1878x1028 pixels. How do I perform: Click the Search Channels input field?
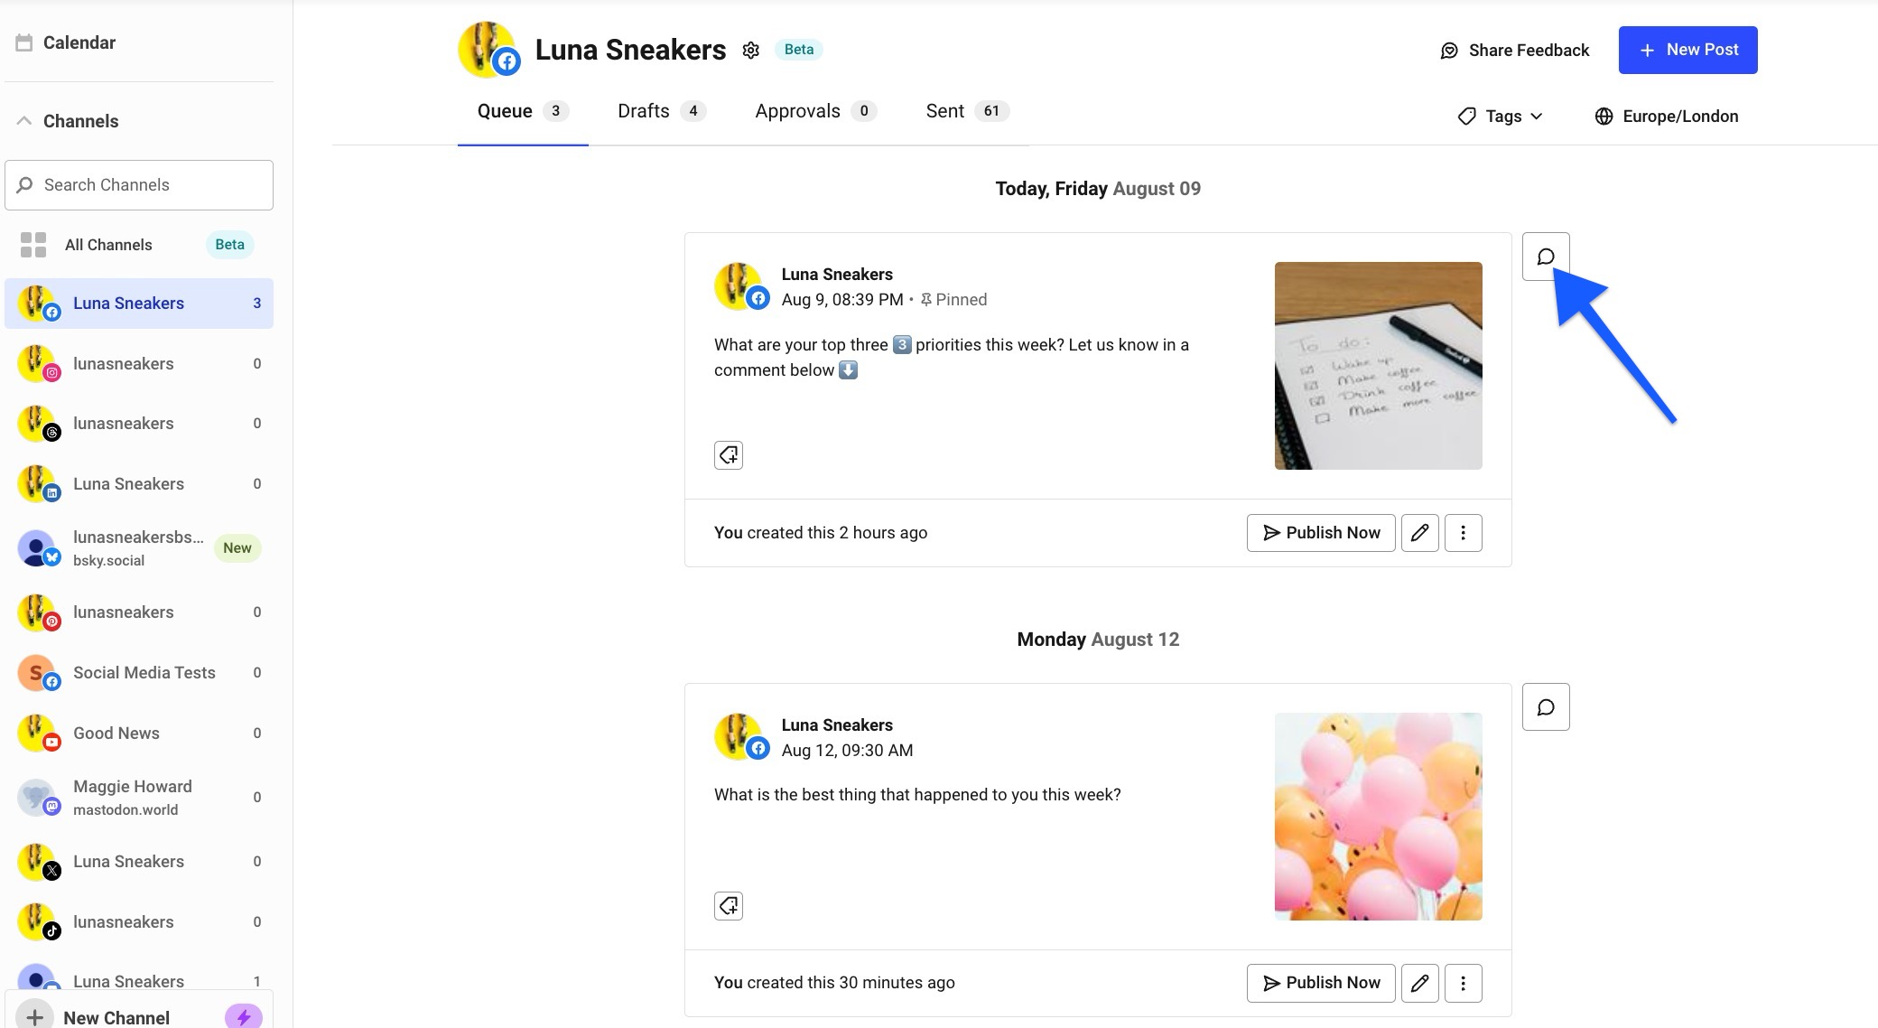138,185
